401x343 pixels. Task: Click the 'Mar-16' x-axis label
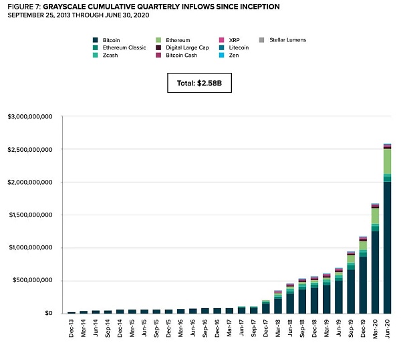tap(180, 328)
